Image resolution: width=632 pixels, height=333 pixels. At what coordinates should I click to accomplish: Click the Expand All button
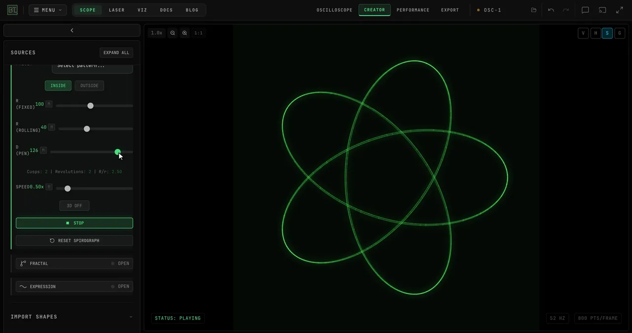(117, 53)
